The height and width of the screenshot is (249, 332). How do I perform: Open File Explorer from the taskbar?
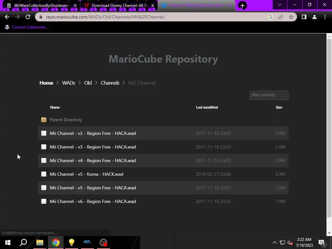[40, 243]
